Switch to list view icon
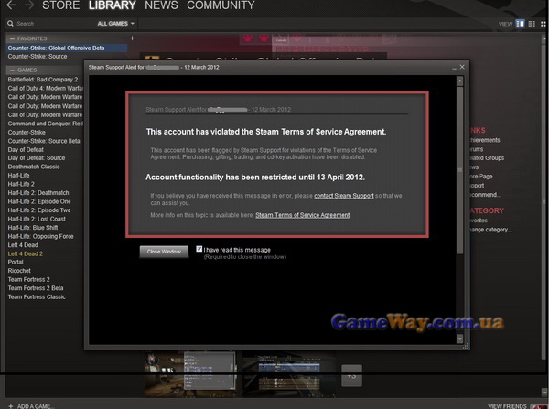Screen dimensions: 549x409 pyautogui.click(x=530, y=23)
